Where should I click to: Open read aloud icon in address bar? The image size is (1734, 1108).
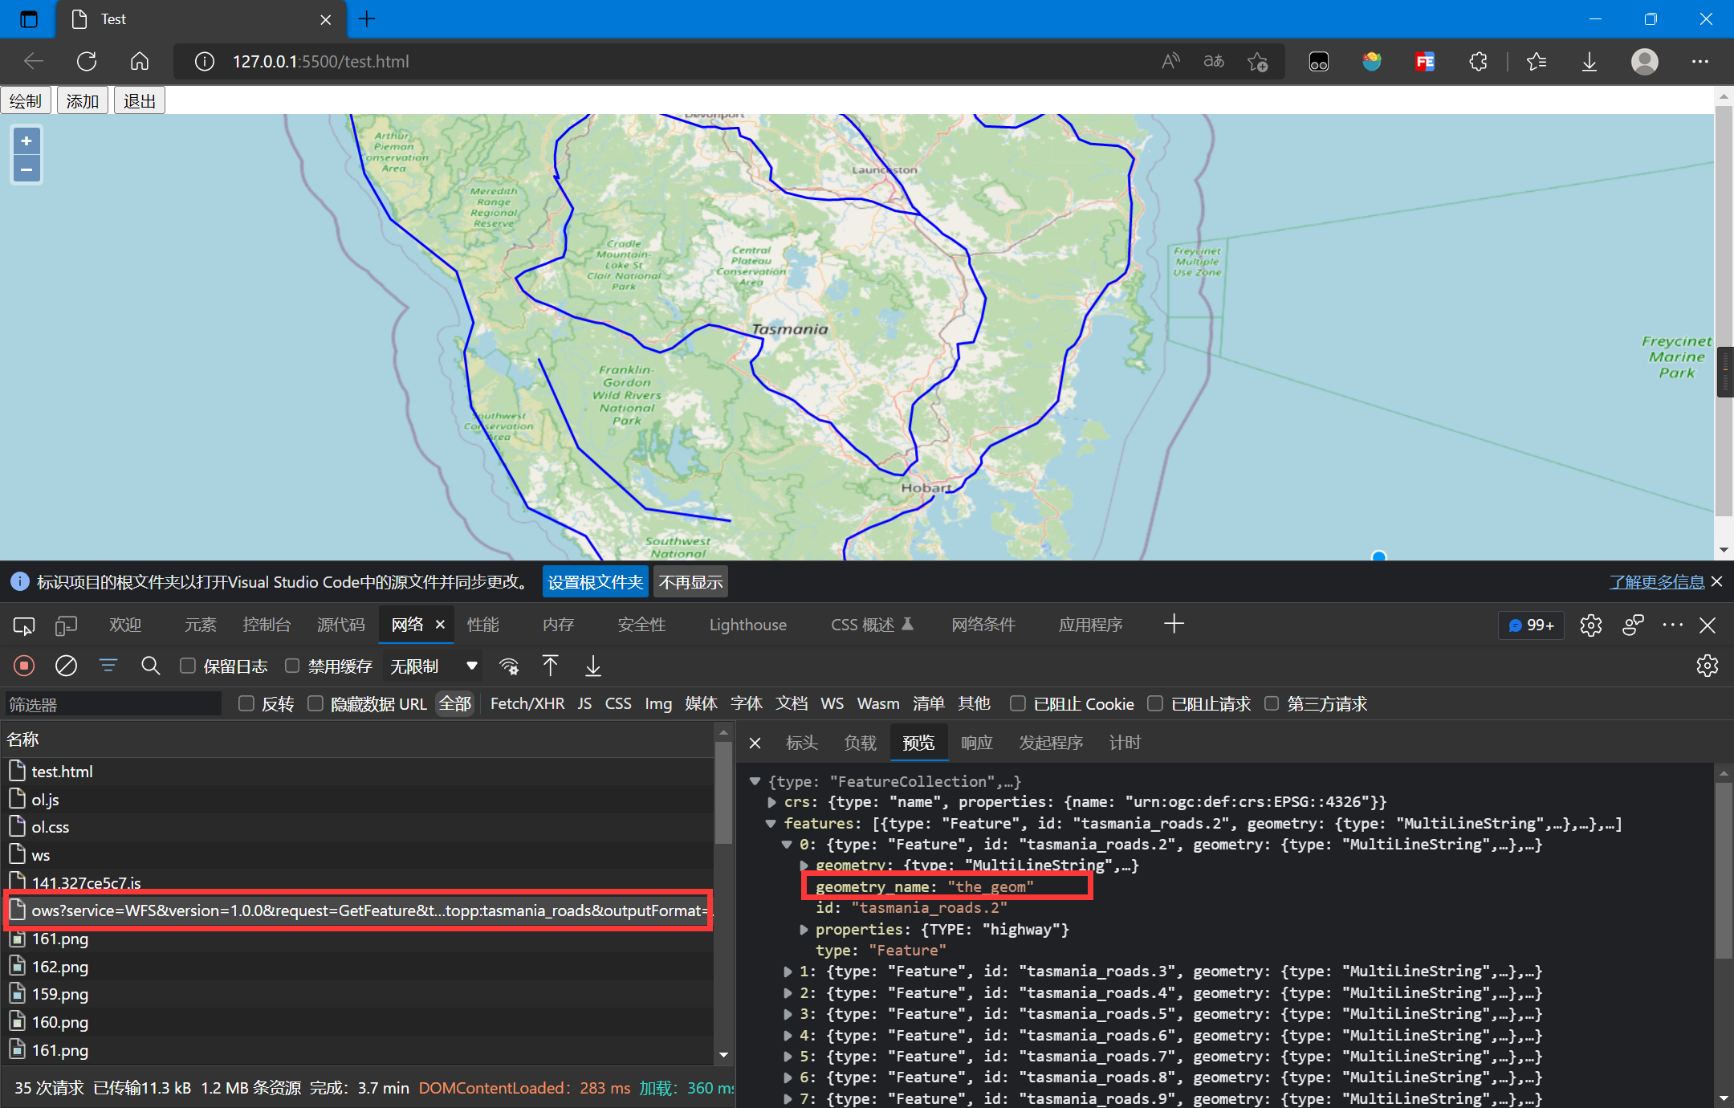(1171, 62)
